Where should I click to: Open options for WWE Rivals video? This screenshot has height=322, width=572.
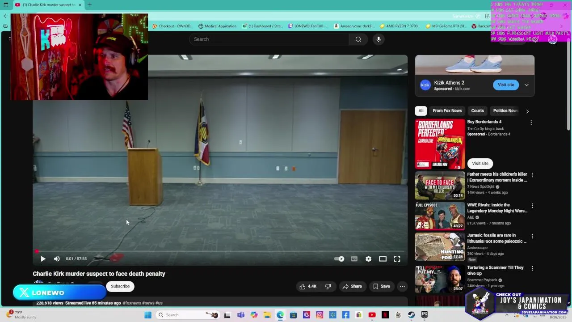(x=532, y=206)
